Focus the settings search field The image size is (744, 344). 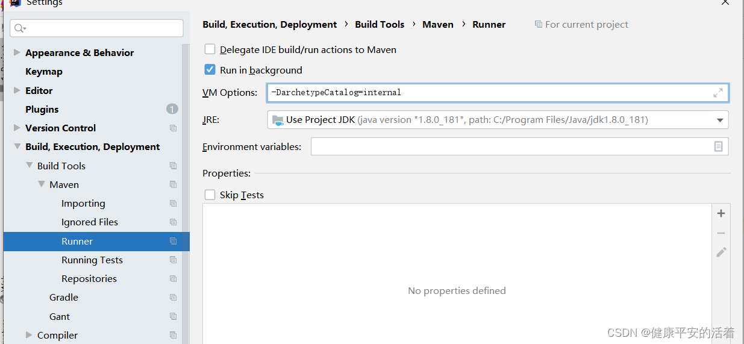tap(96, 28)
